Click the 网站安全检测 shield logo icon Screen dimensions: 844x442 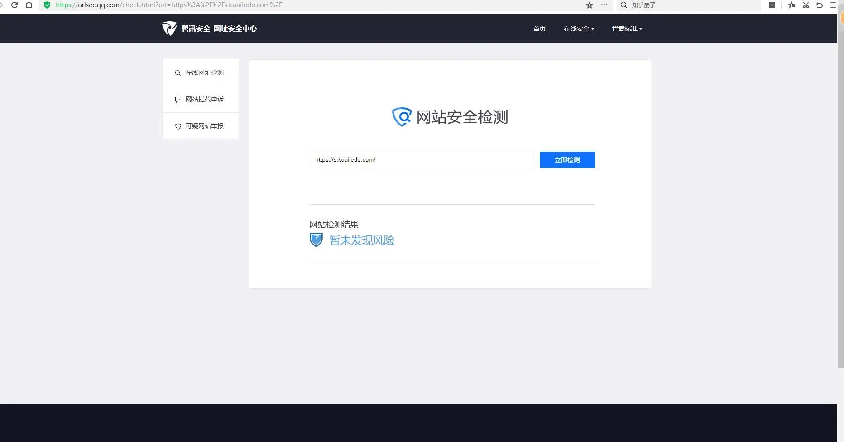402,117
